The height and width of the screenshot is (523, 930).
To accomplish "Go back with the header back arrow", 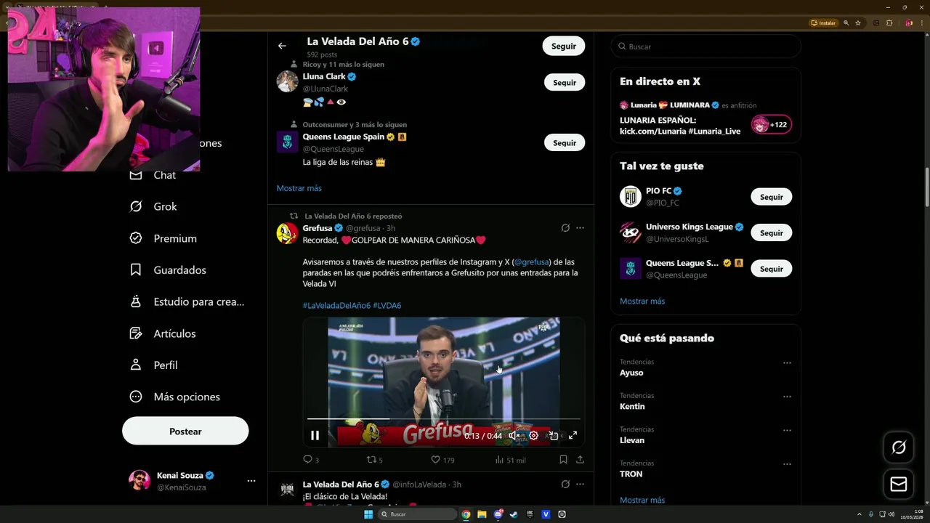I will (282, 46).
